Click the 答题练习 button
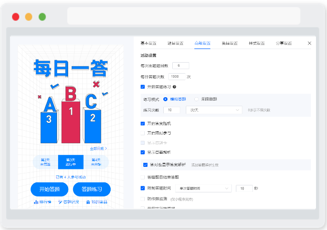This screenshot has height=230, width=327. pos(92,189)
